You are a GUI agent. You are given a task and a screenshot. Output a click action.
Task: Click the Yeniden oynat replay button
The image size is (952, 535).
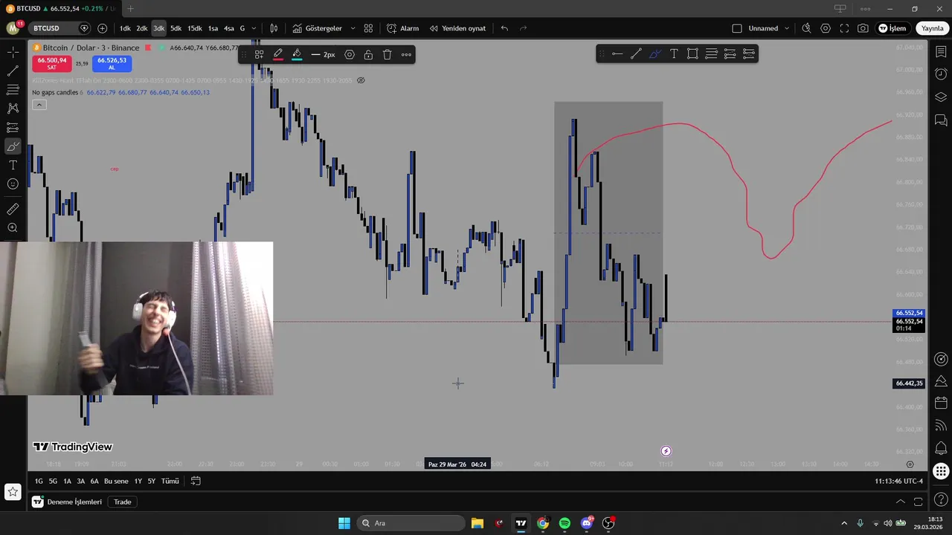click(x=457, y=28)
